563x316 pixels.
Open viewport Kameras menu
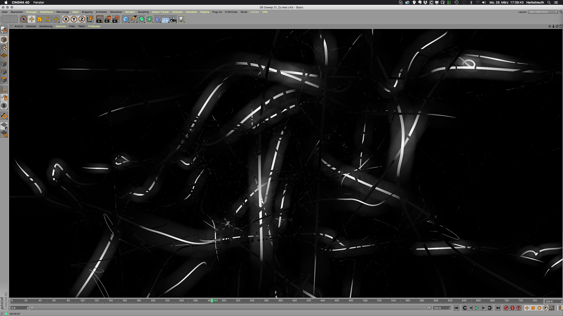click(31, 26)
